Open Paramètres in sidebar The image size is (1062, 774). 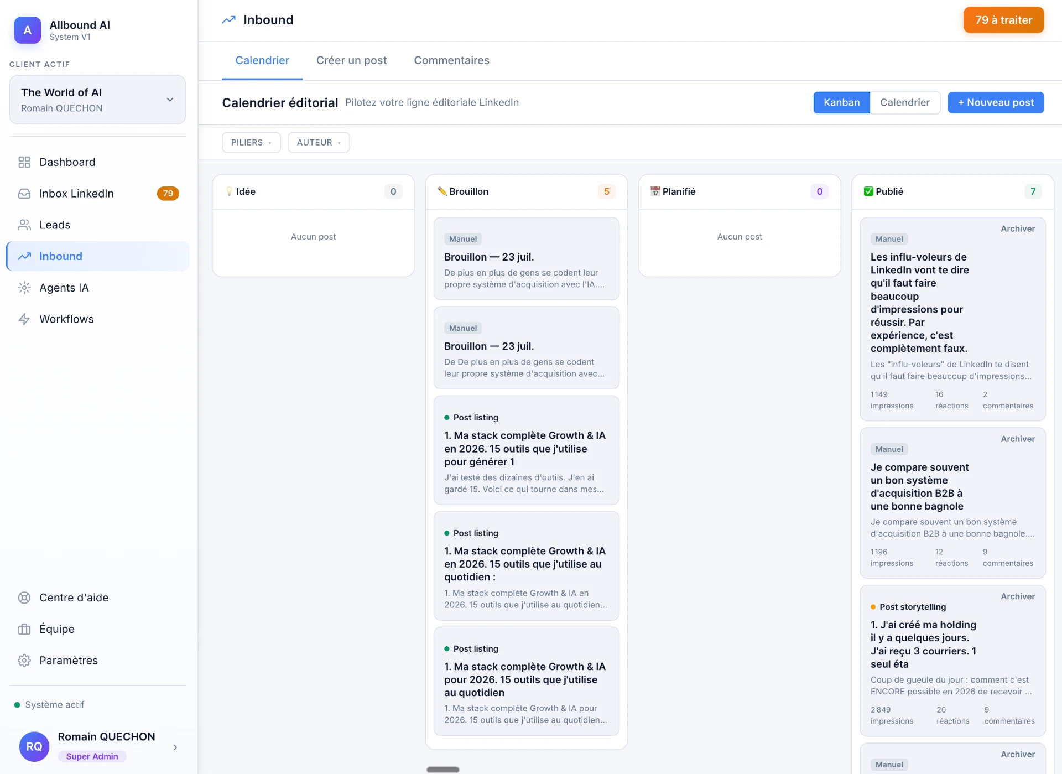(97, 661)
